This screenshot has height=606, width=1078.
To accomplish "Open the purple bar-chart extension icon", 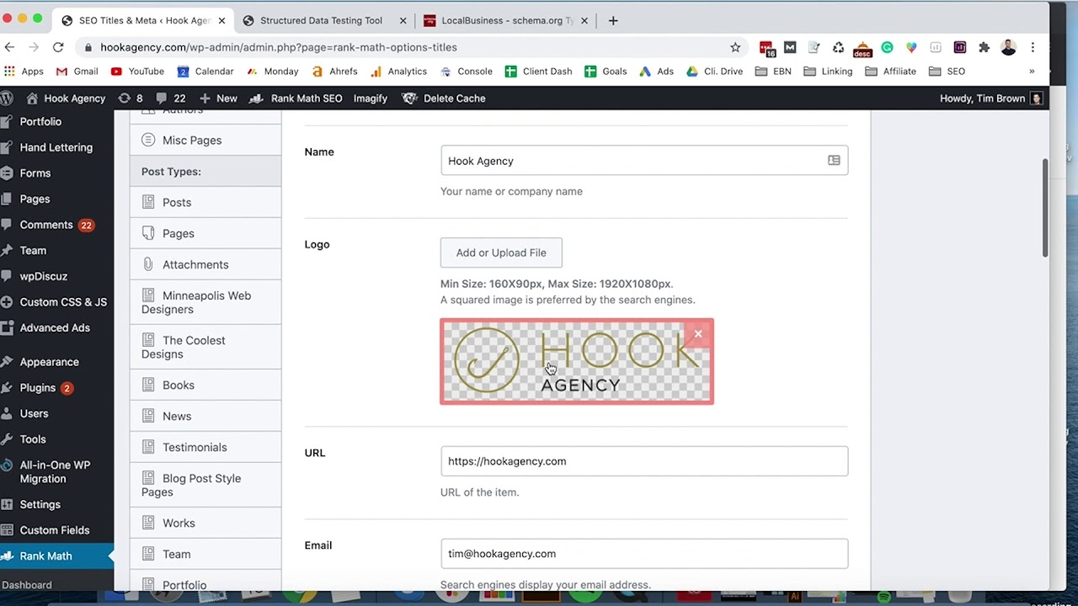I will (959, 47).
